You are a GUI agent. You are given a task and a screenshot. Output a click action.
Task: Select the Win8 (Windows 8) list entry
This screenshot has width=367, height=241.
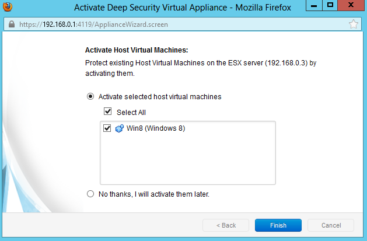pyautogui.click(x=155, y=128)
